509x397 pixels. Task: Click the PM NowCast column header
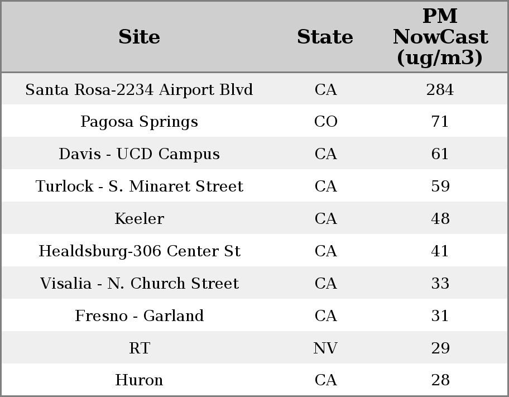coord(440,37)
